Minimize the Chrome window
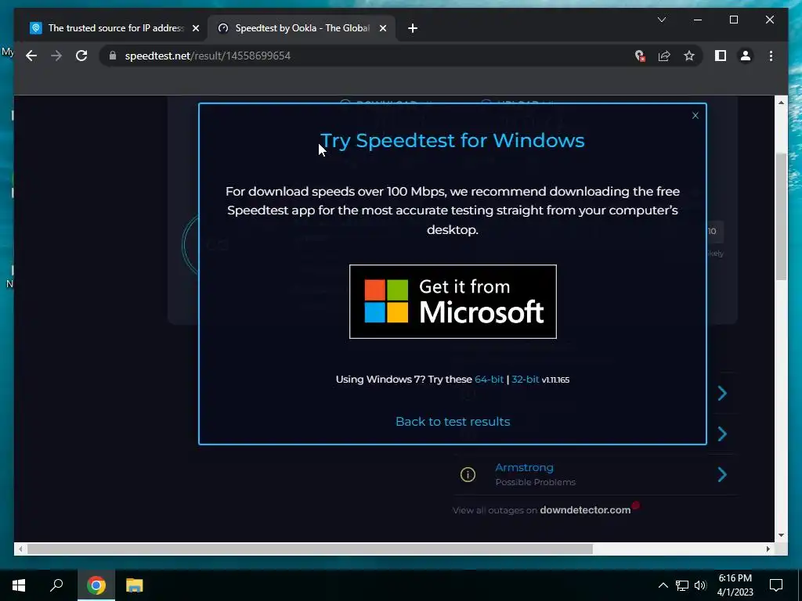 click(x=698, y=20)
